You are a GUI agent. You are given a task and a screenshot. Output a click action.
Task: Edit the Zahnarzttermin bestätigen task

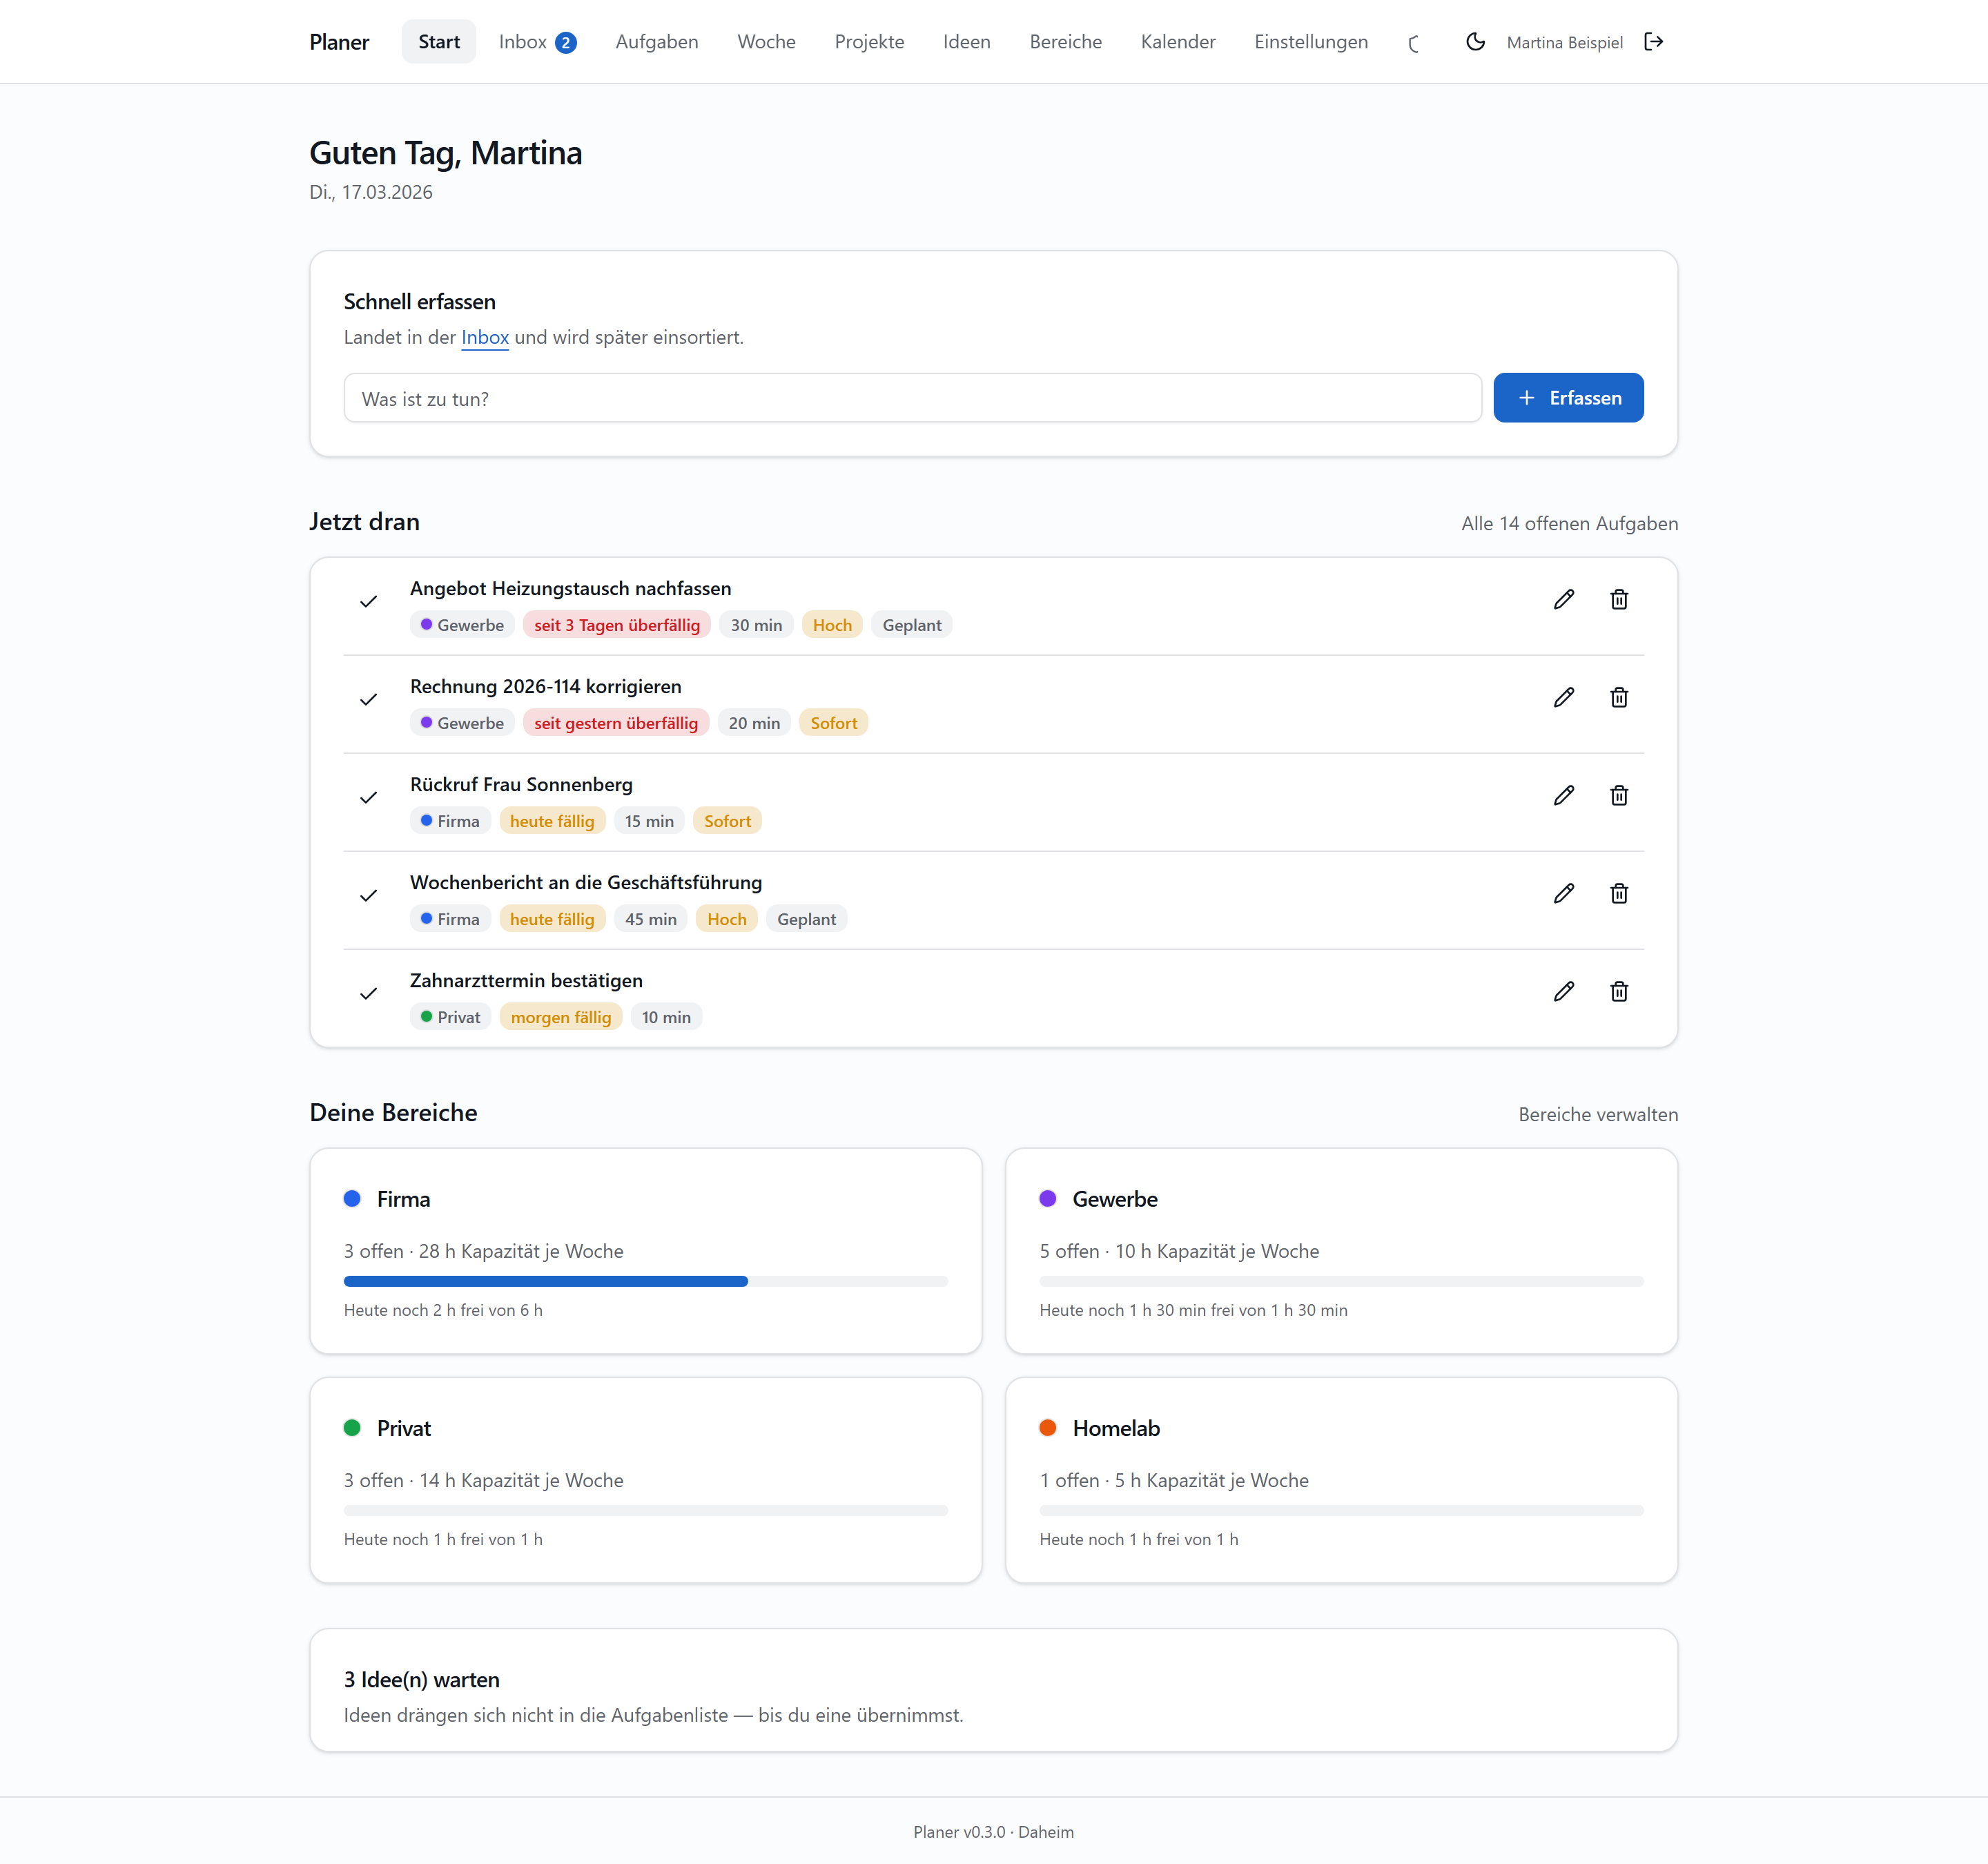click(1564, 992)
